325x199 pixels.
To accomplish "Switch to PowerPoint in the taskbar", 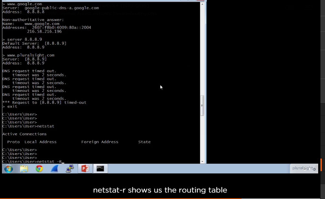I will [x=85, y=169].
